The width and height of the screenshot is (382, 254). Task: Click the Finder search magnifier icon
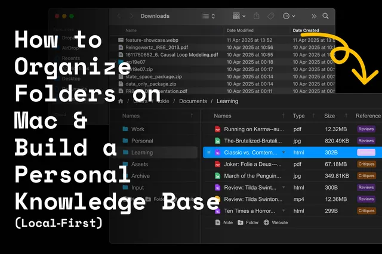click(x=325, y=16)
